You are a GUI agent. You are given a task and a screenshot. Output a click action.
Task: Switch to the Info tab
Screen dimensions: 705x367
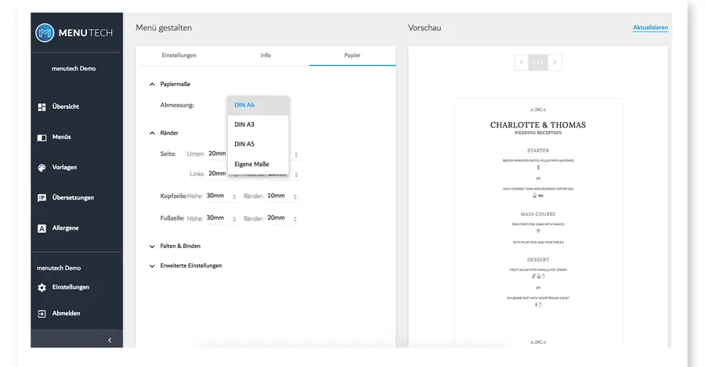coord(266,56)
